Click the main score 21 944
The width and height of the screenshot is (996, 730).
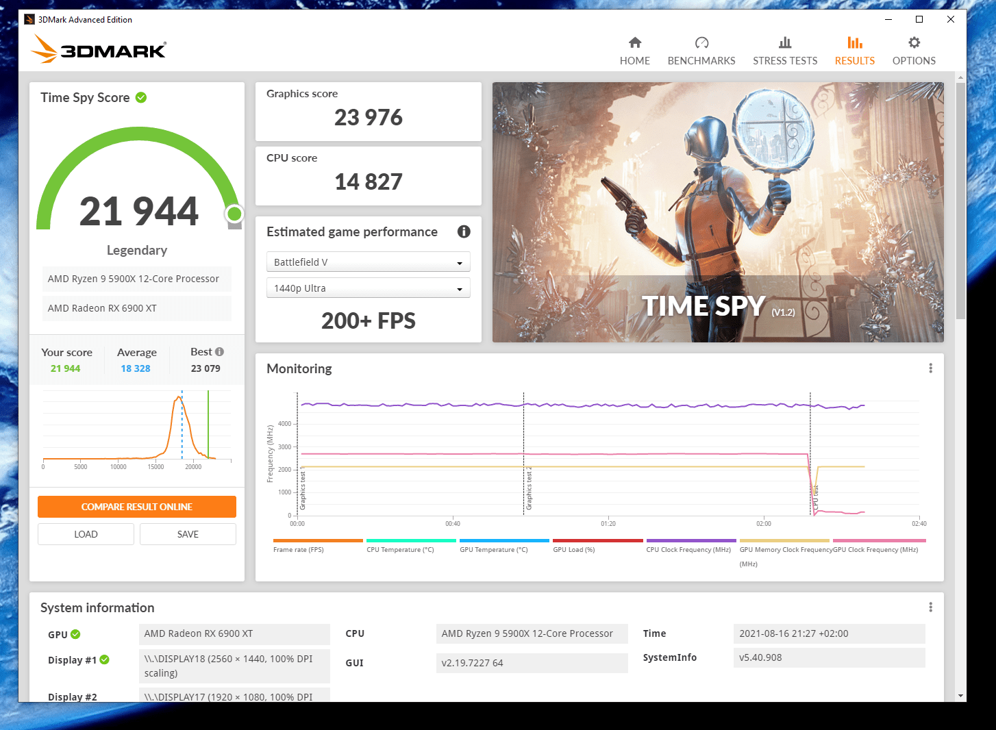139,211
